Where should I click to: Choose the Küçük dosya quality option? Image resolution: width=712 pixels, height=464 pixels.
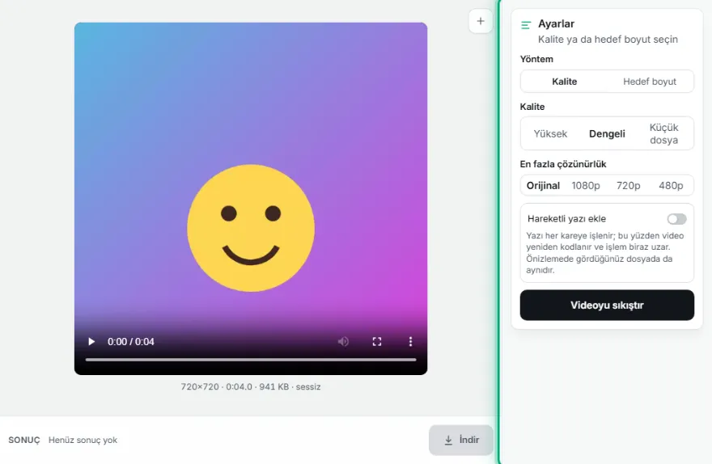pos(663,134)
